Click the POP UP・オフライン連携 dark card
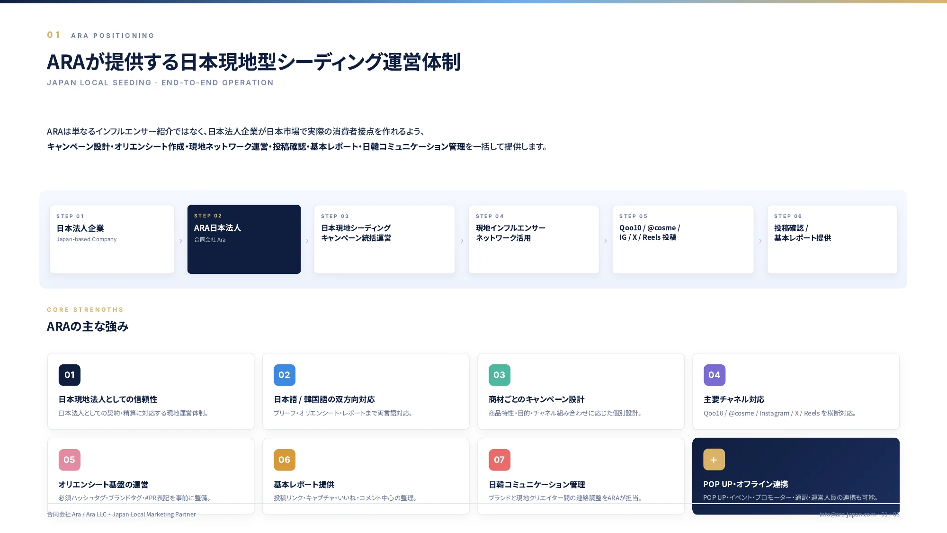This screenshot has height=533, width=947. pyautogui.click(x=796, y=476)
